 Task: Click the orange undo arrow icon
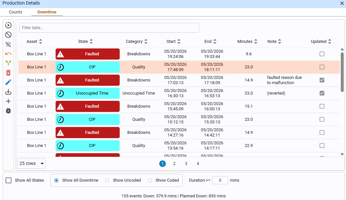coord(8,54)
